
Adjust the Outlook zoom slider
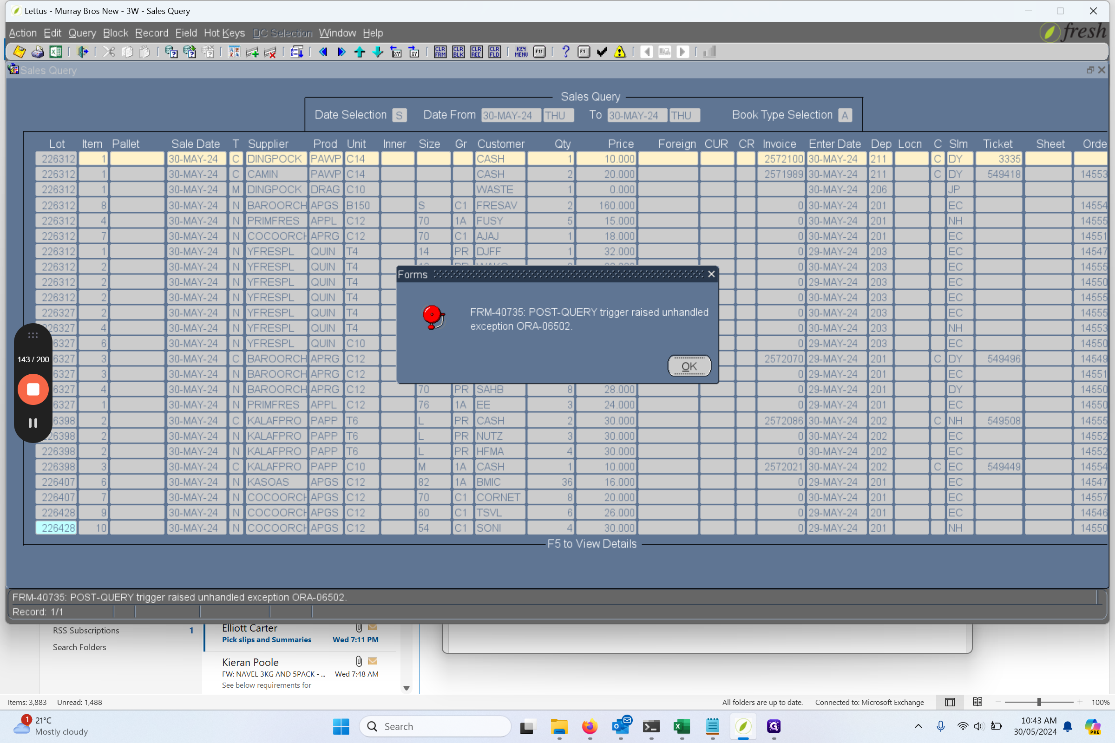point(1039,702)
